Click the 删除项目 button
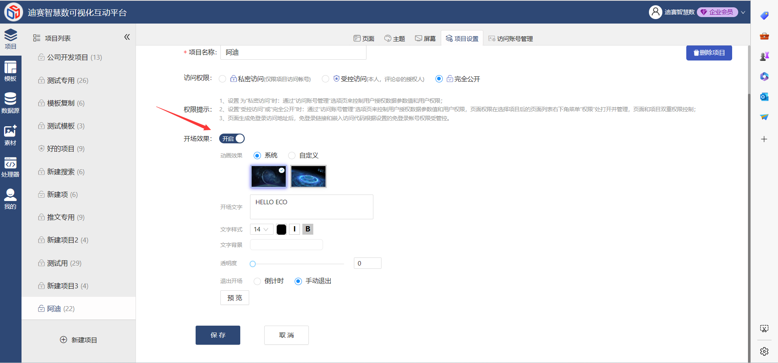The width and height of the screenshot is (778, 363). click(709, 53)
